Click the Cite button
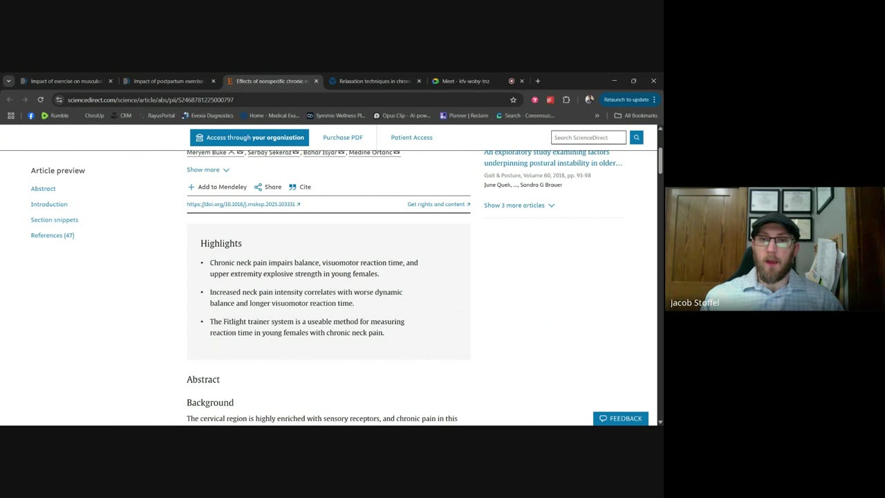This screenshot has width=885, height=498. tap(300, 187)
